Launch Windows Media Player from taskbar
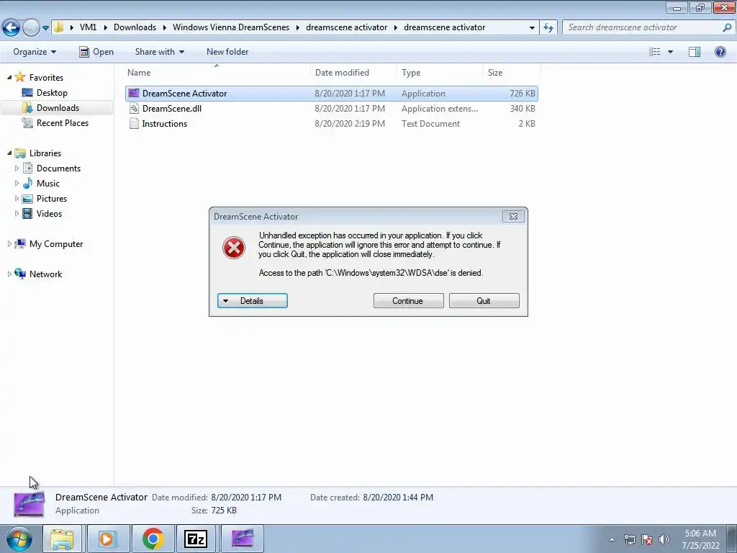Screen dimensions: 737x553 tap(107, 539)
